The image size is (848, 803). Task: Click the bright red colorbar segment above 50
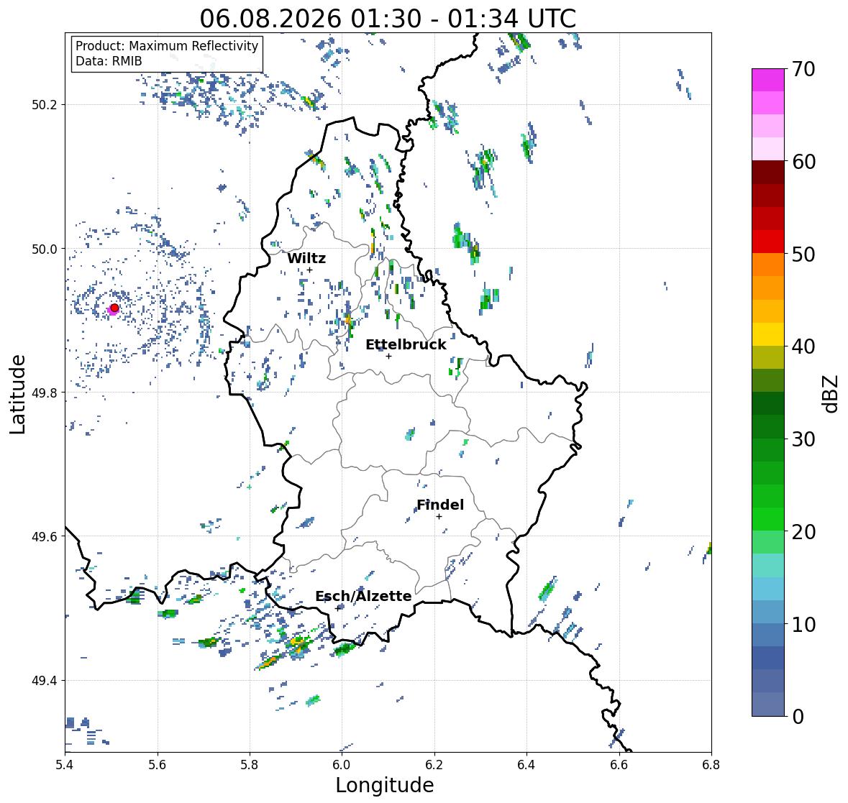[x=768, y=242]
